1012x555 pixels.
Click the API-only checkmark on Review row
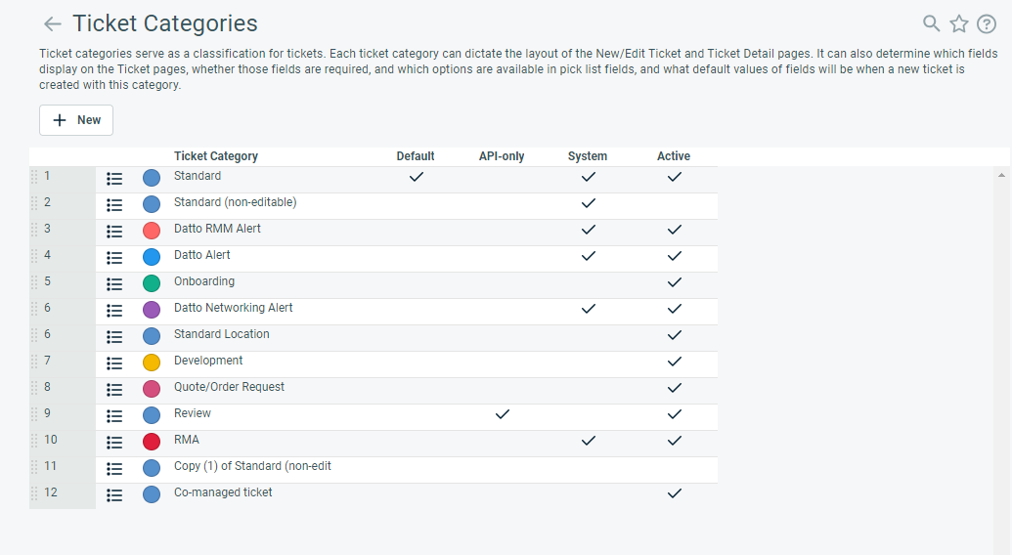pos(503,414)
